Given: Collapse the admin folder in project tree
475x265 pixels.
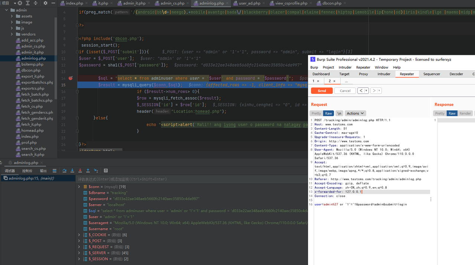Looking at the screenshot, I should point(7,10).
